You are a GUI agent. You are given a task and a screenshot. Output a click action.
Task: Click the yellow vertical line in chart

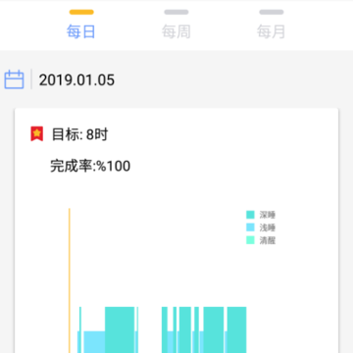pos(70,280)
